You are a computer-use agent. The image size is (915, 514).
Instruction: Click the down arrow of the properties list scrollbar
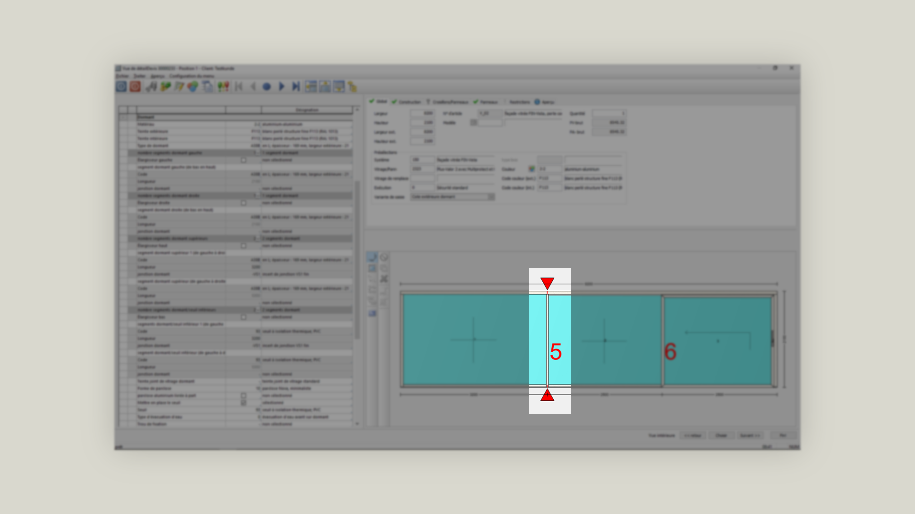point(357,424)
